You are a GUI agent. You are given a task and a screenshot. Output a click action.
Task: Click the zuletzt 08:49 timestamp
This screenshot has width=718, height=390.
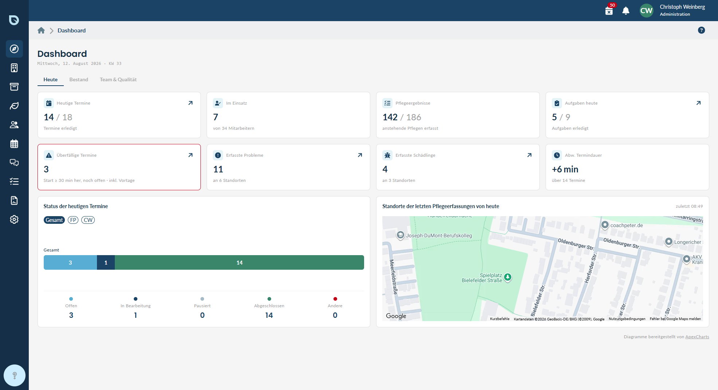[689, 206]
